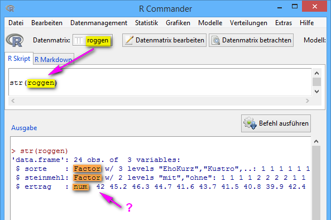Click the Datenmatrix betrachten button
Viewport: 331px width, 220px height.
point(251,40)
